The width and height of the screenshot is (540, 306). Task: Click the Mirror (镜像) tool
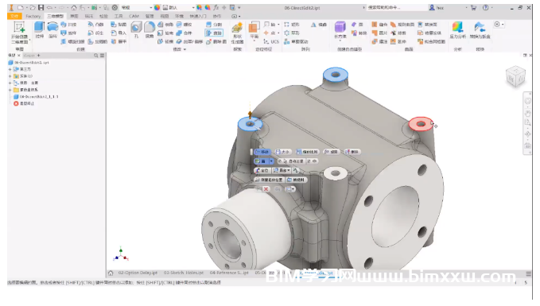(x=319, y=25)
